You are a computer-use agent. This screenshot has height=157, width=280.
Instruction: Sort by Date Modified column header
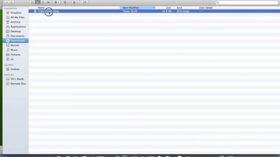click(x=137, y=8)
